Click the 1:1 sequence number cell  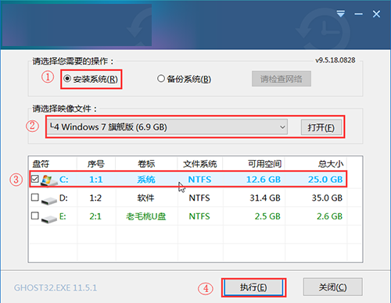pyautogui.click(x=96, y=180)
